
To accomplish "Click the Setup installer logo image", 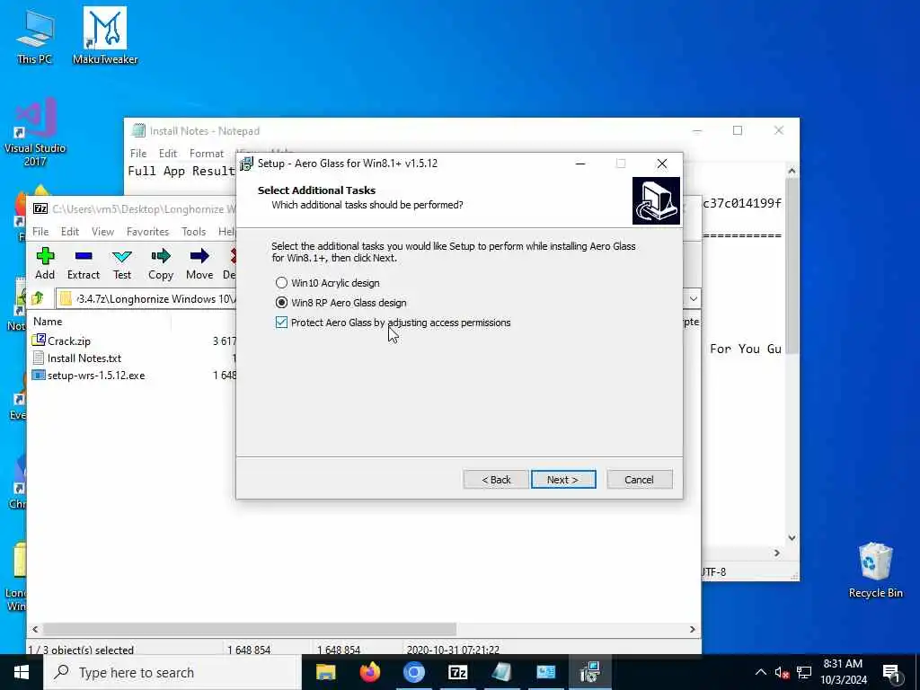I will (x=656, y=200).
